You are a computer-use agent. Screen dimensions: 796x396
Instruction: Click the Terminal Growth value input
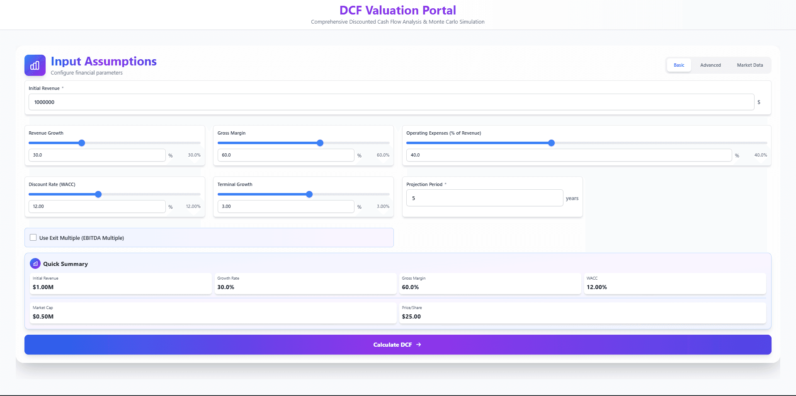[286, 206]
